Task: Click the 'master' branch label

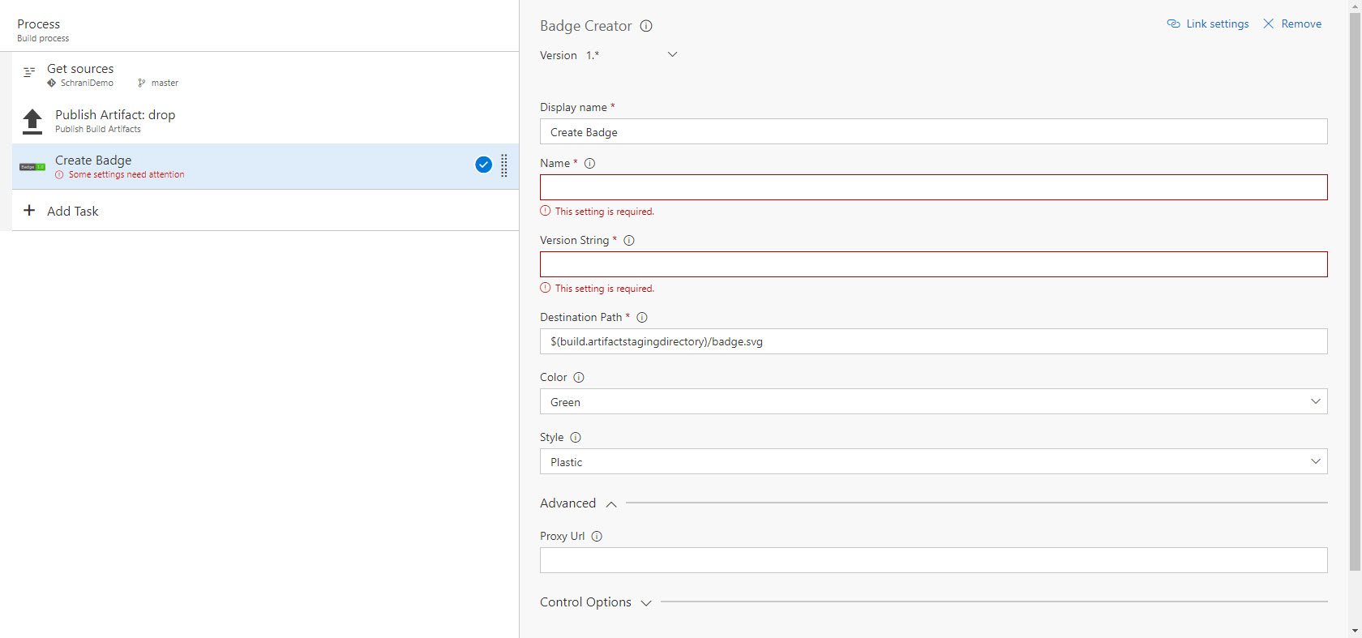Action: (165, 83)
